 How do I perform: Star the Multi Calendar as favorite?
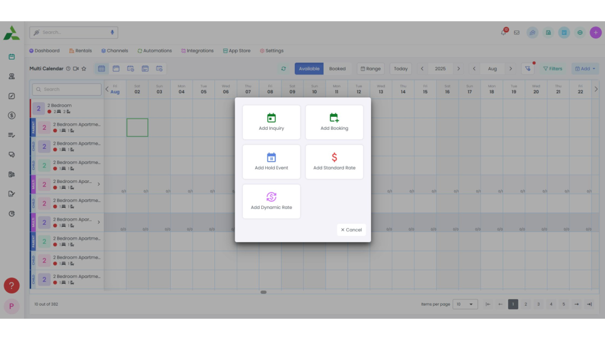pyautogui.click(x=84, y=68)
